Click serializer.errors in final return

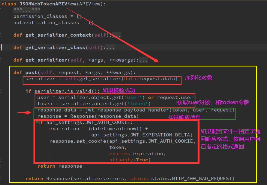(99, 178)
